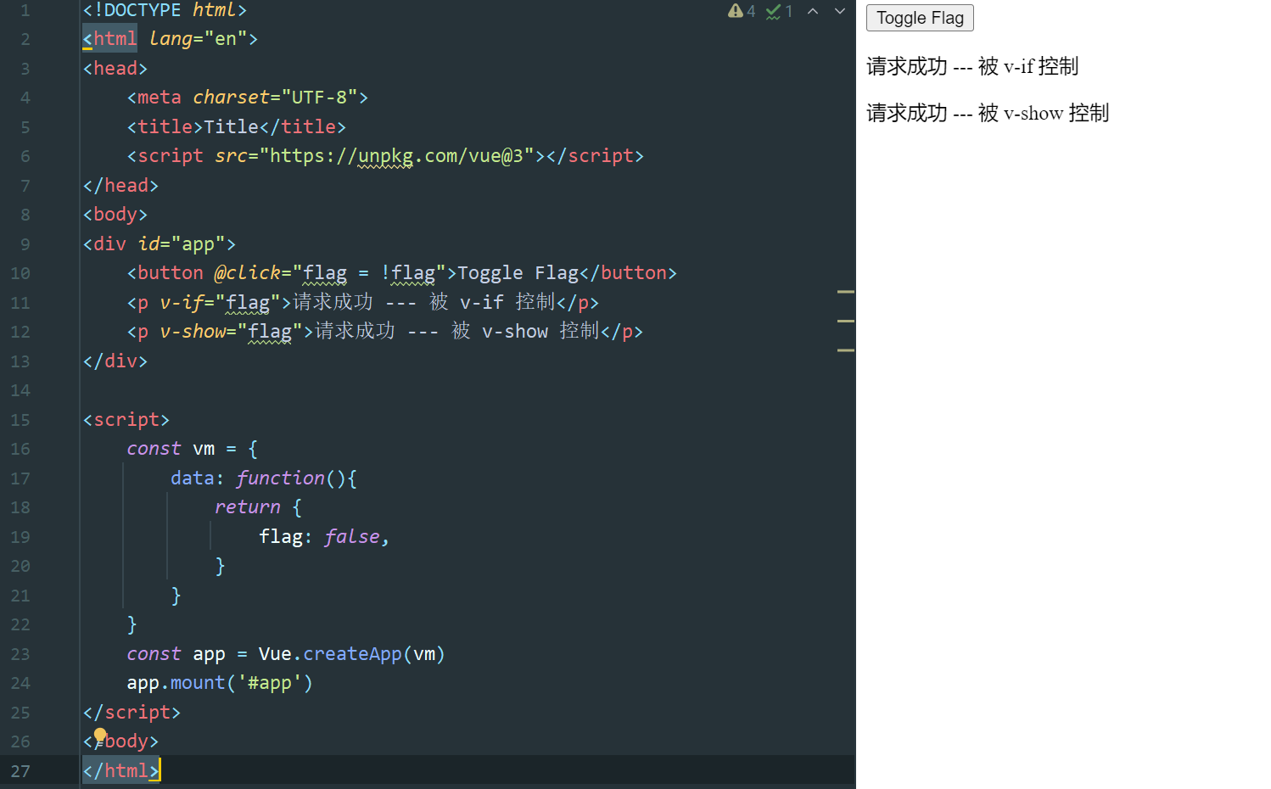This screenshot has width=1271, height=789.
Task: Click line number 10 in the gutter
Action: 20,273
